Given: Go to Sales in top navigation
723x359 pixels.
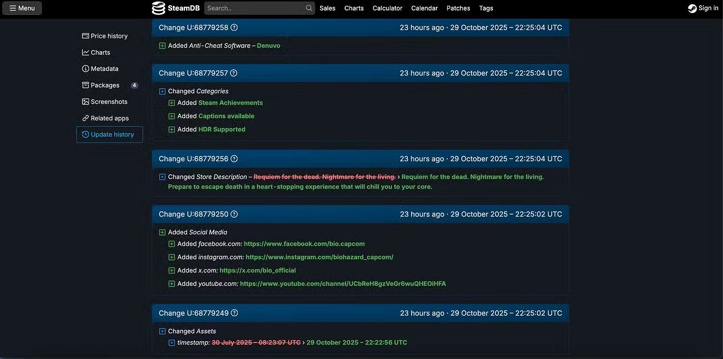Looking at the screenshot, I should (x=327, y=8).
